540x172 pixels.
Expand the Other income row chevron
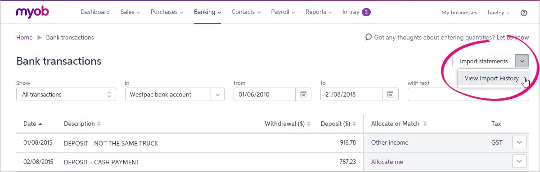(519, 142)
